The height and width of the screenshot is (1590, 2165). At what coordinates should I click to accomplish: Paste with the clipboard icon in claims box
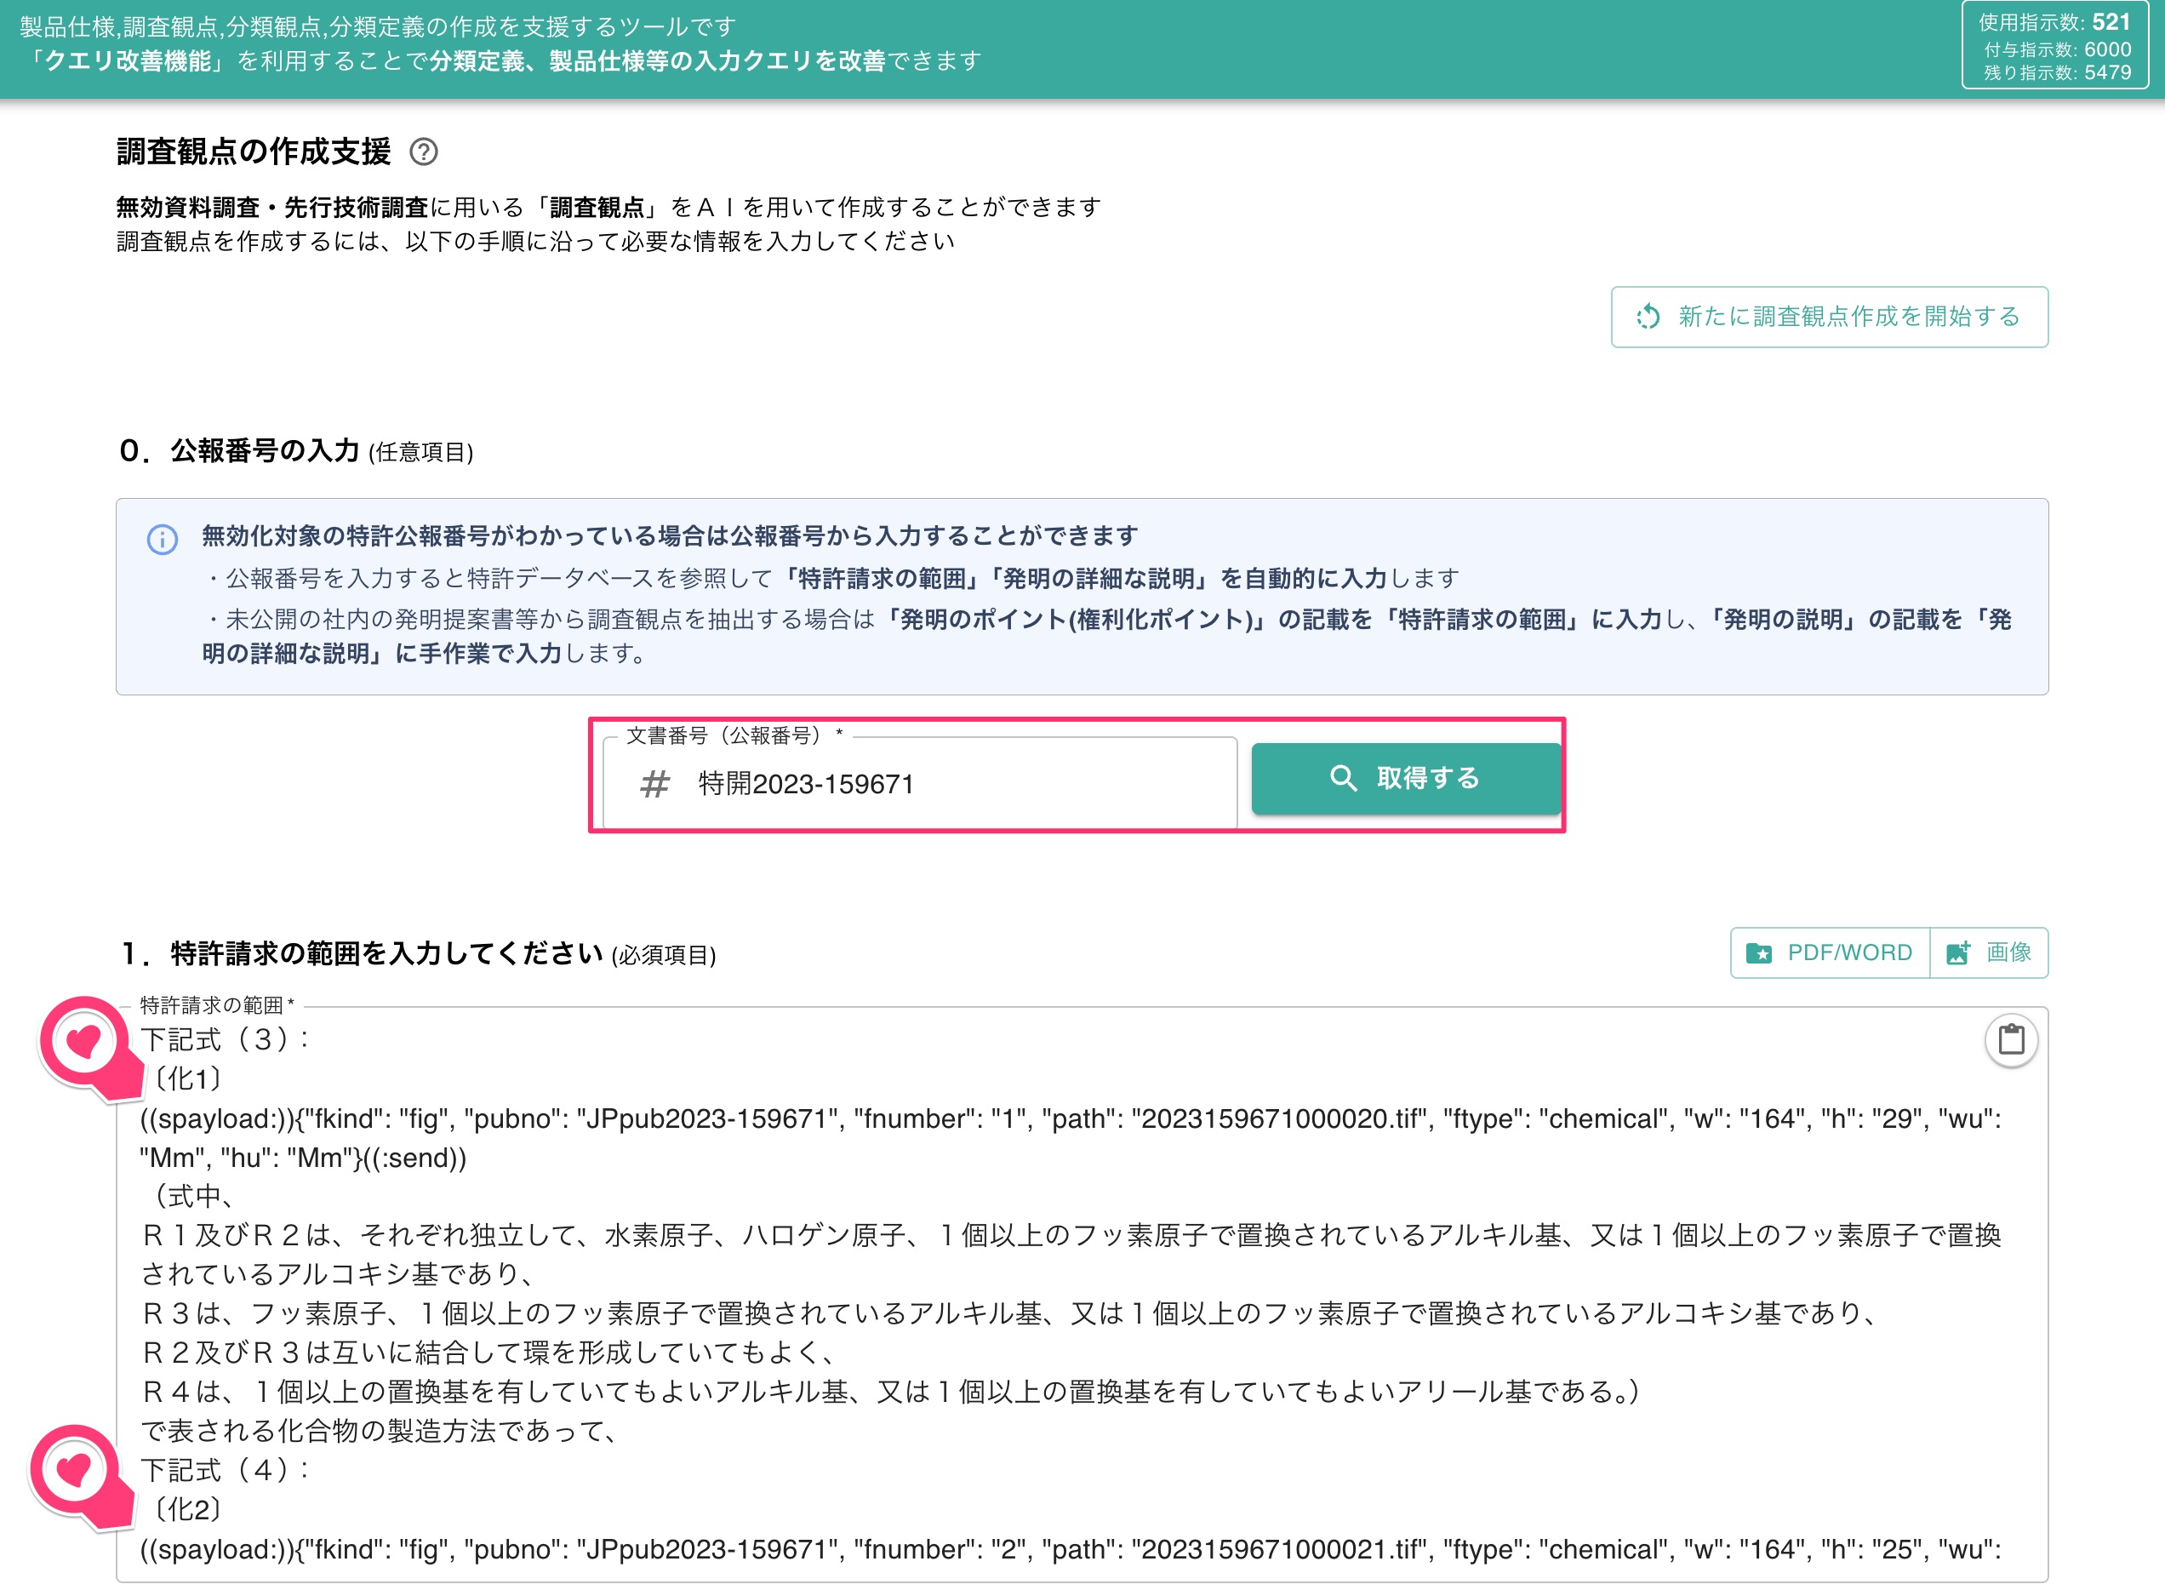pyautogui.click(x=2011, y=1040)
